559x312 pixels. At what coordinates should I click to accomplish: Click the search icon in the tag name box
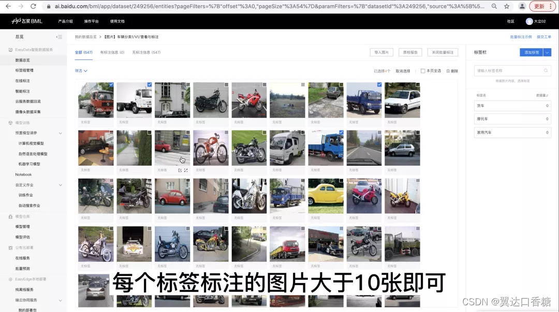pos(545,70)
